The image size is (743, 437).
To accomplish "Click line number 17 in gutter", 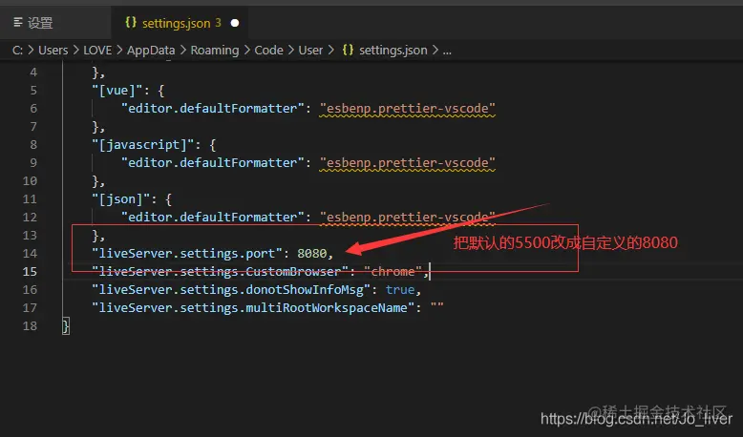I will click(30, 308).
